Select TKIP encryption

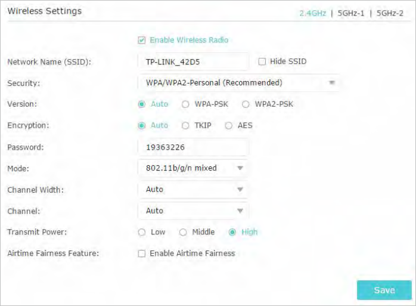pos(185,126)
